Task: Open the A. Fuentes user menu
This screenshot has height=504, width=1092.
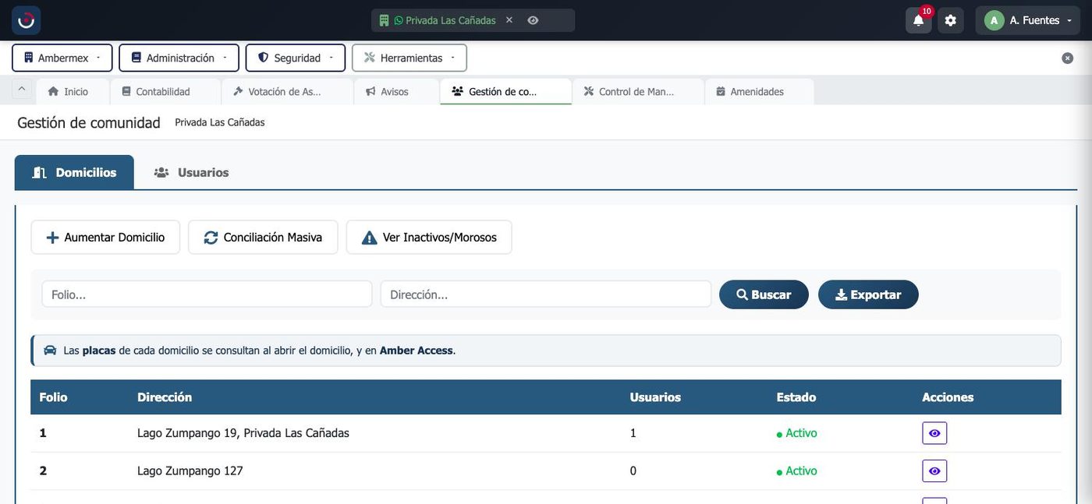Action: [1028, 20]
